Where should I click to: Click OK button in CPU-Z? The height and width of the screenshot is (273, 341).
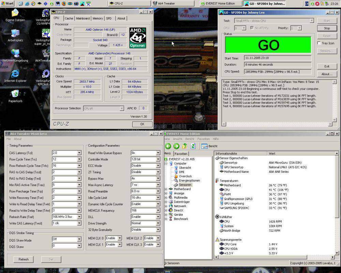point(142,124)
